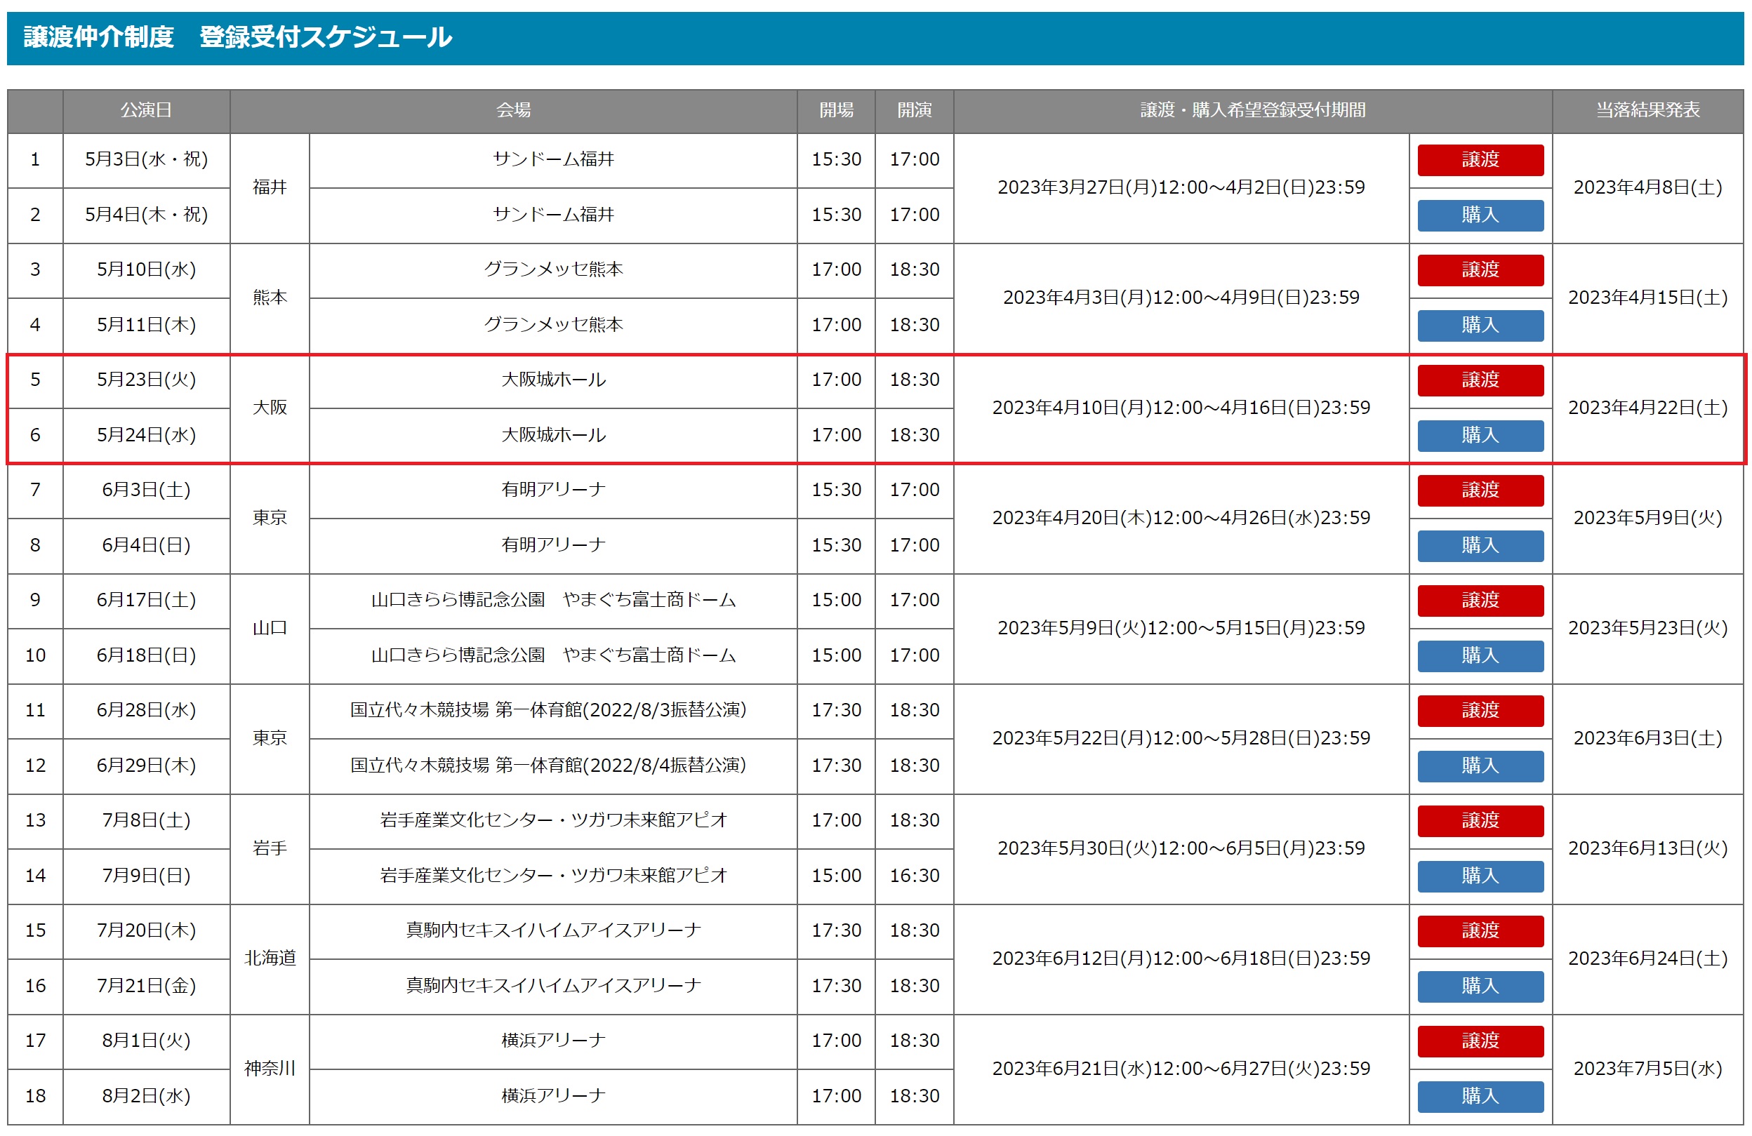
Task: Click the 譲渡 button for Kanagawa shows
Action: [x=1480, y=1041]
